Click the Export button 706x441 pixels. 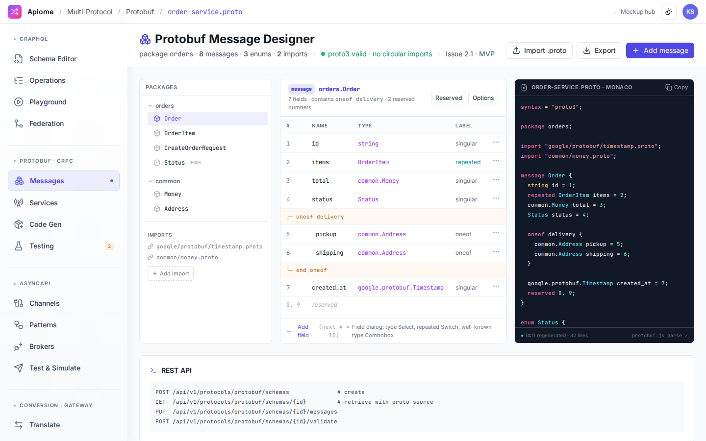[599, 50]
